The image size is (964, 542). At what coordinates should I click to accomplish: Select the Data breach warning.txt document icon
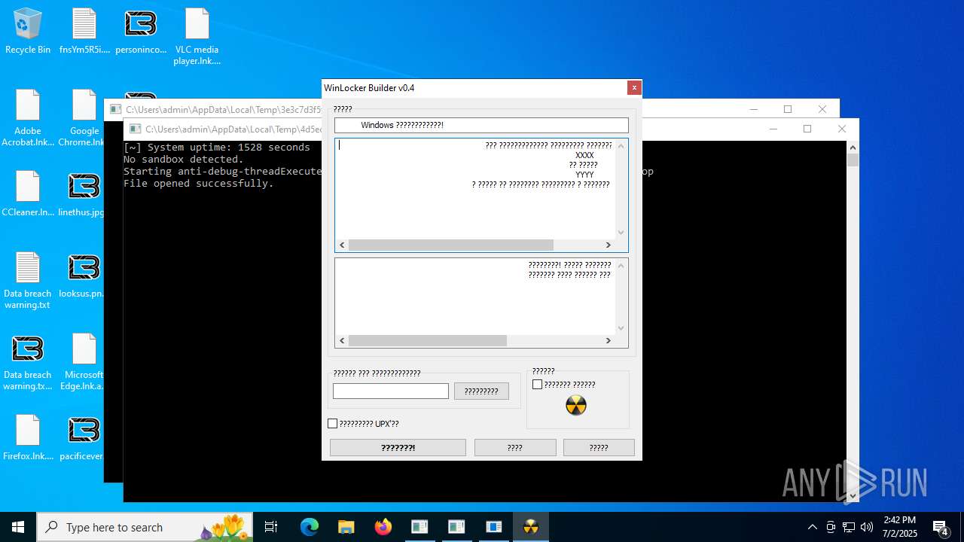[x=28, y=280]
